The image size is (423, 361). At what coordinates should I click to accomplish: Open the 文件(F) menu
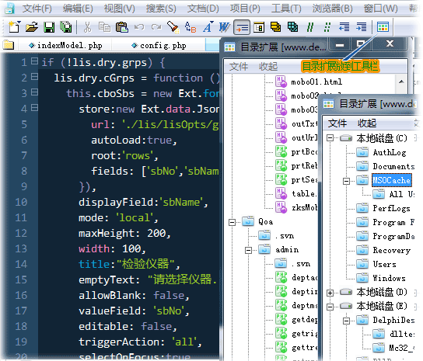point(37,9)
